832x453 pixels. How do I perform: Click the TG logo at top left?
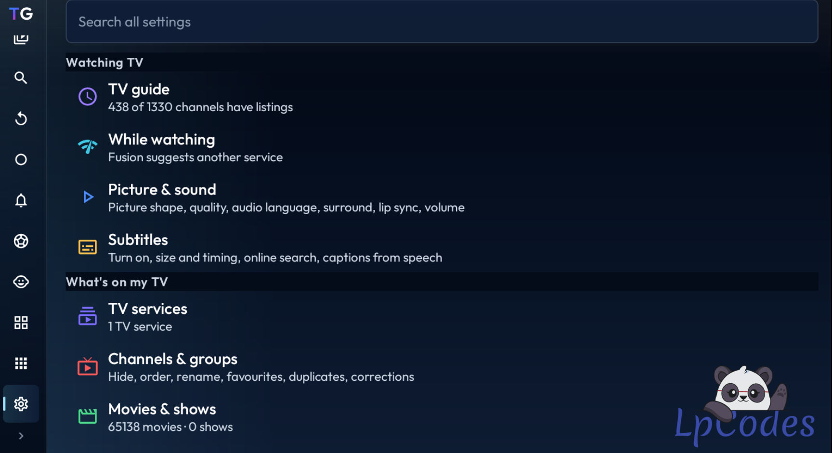tap(21, 13)
